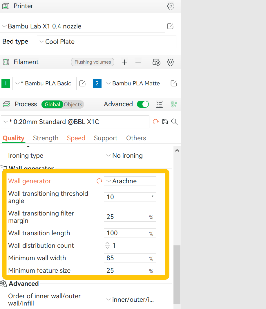Open the Support tab

point(105,138)
